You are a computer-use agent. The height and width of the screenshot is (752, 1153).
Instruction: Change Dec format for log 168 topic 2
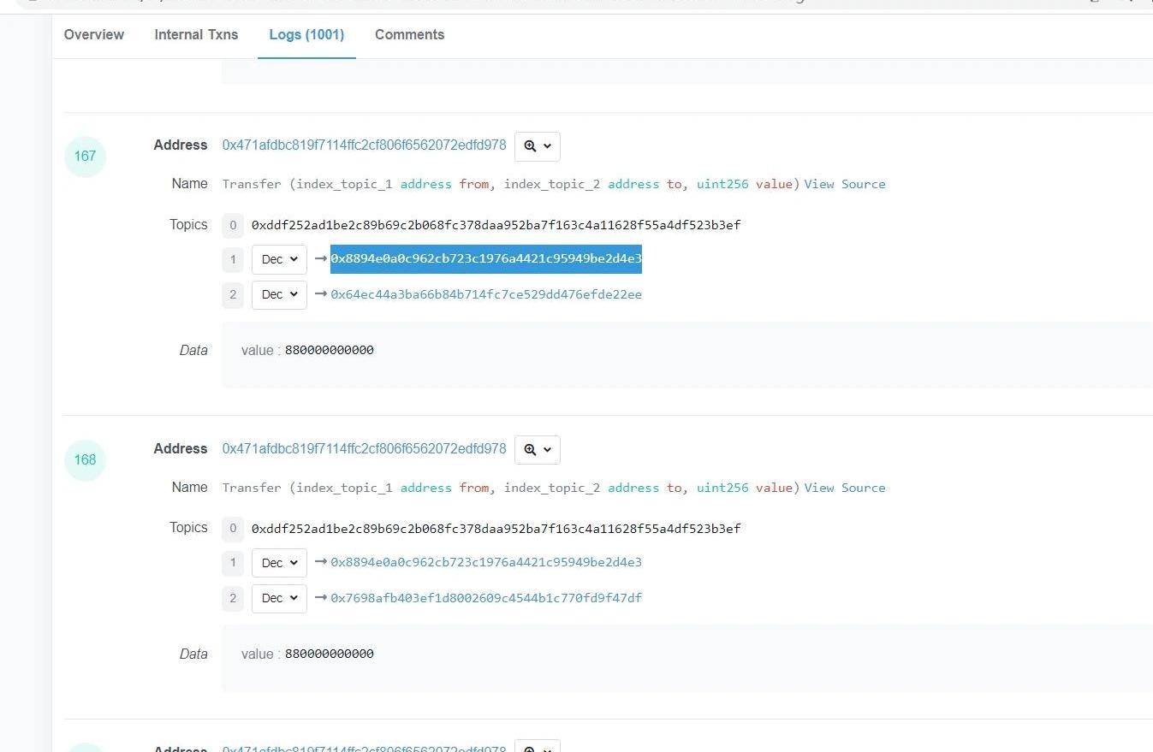click(279, 598)
